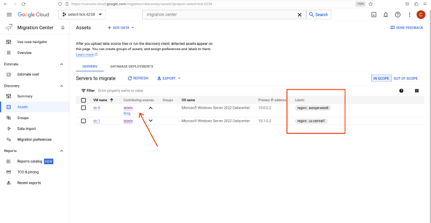Open Cloud Shell terminal icon
Image resolution: width=431 pixels, height=223 pixels.
[x=373, y=15]
